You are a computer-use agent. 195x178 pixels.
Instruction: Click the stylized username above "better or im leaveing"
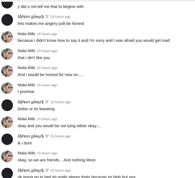click(33, 102)
